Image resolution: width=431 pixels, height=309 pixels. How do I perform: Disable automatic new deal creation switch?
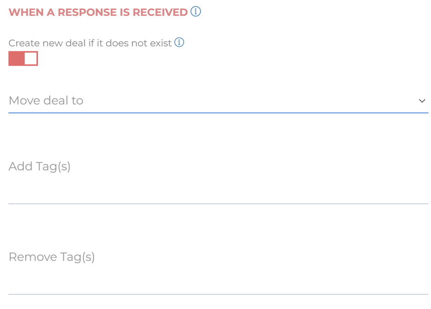pos(23,59)
